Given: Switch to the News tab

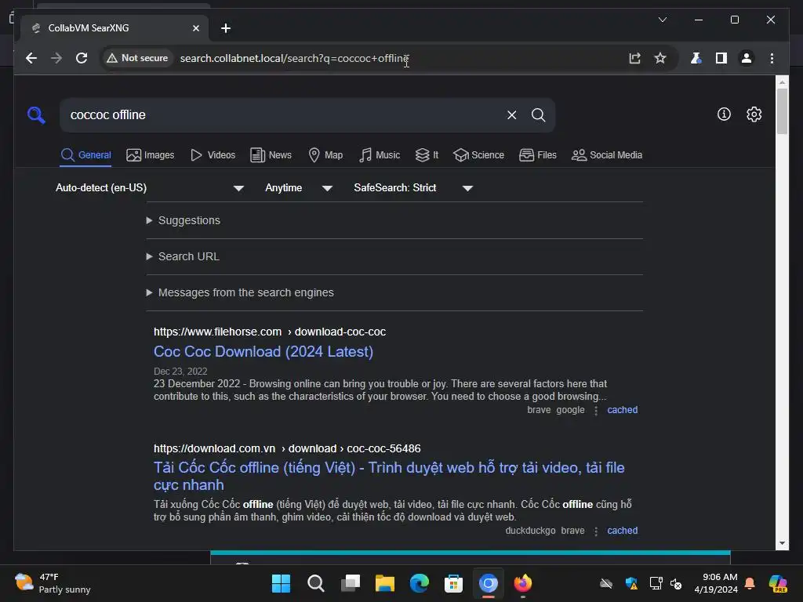Looking at the screenshot, I should [271, 155].
